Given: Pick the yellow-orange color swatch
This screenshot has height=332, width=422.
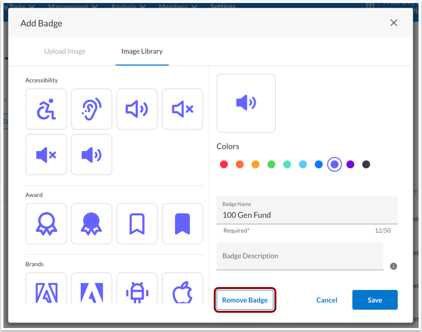Looking at the screenshot, I should 255,165.
